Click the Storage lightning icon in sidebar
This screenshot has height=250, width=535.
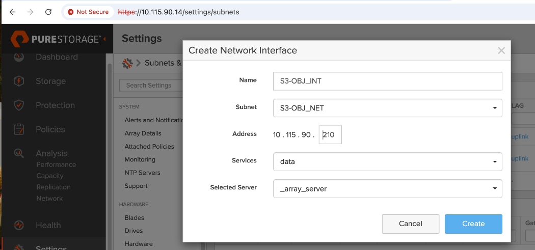[19, 81]
